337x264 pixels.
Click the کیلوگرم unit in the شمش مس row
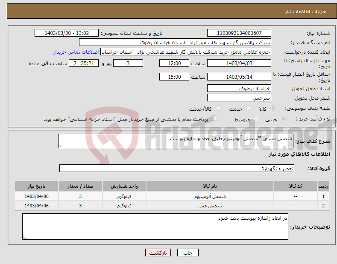(x=124, y=206)
